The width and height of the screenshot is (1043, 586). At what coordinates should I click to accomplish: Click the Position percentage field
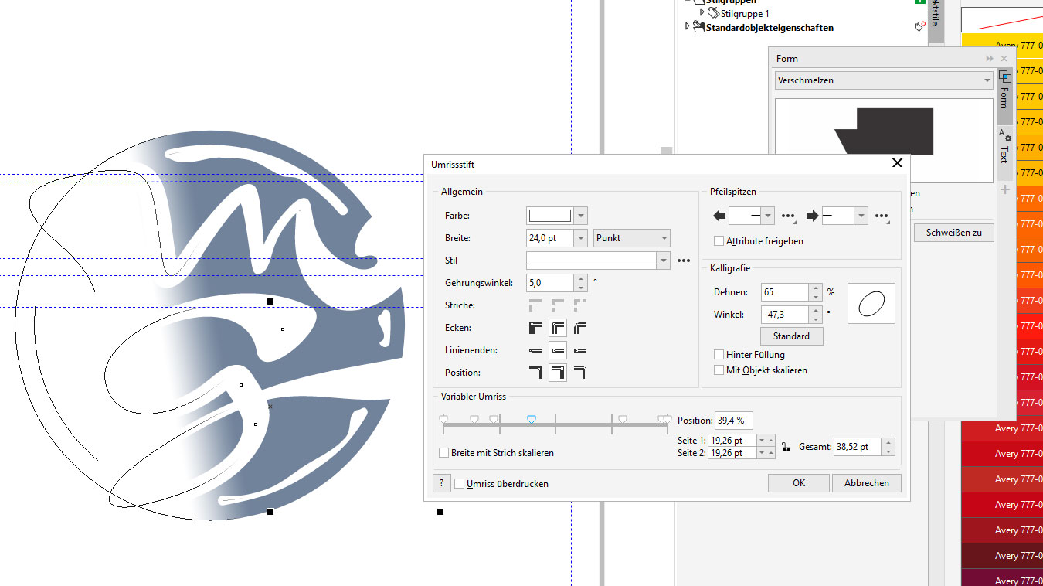pyautogui.click(x=734, y=421)
